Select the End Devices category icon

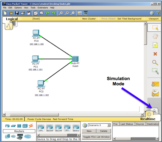click(x=7, y=137)
